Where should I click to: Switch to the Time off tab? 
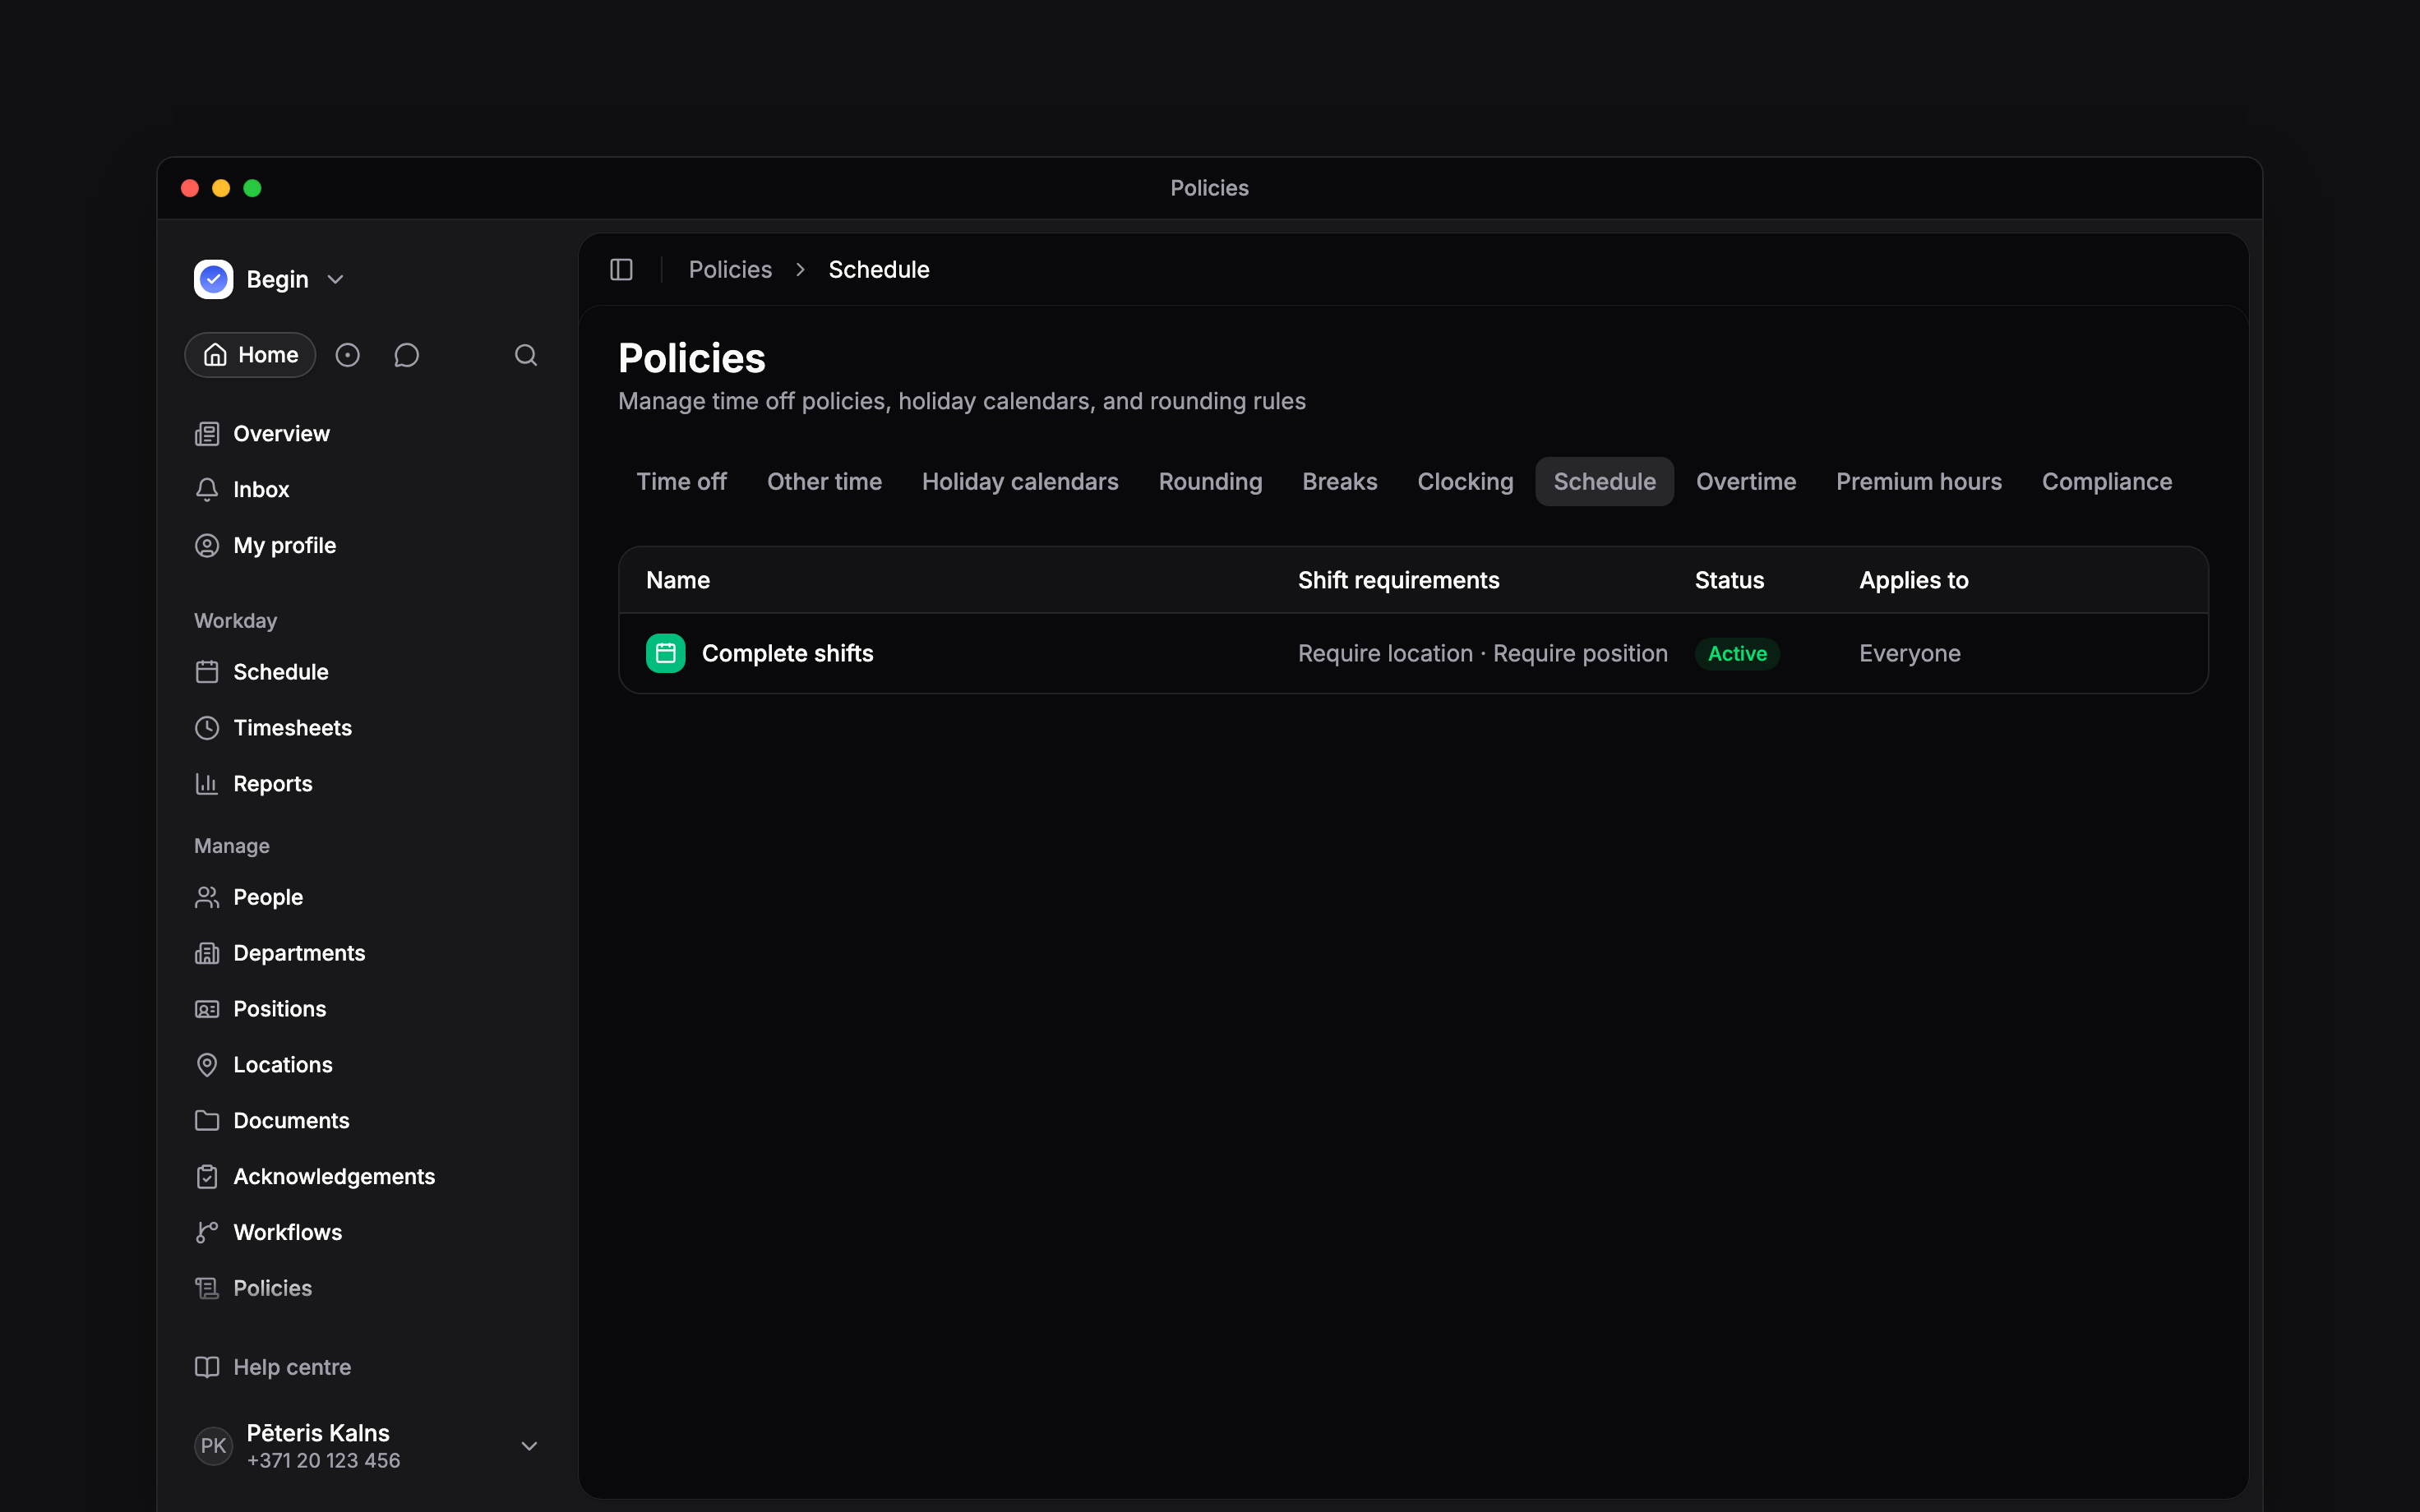point(682,482)
